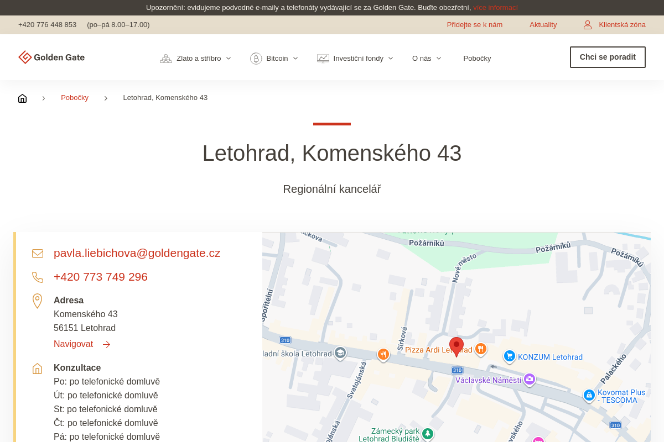
Task: Click the Pobočky breadcrumb link
Action: pyautogui.click(x=75, y=98)
